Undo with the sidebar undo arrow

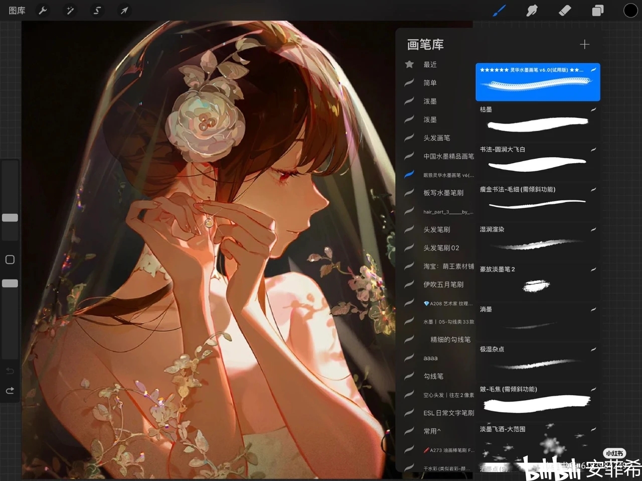(x=10, y=371)
